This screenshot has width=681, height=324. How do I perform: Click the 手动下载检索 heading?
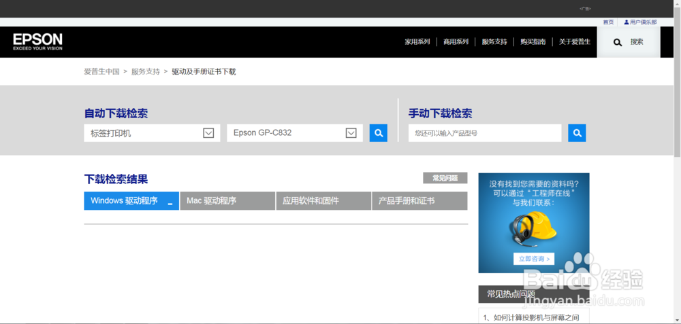[440, 113]
